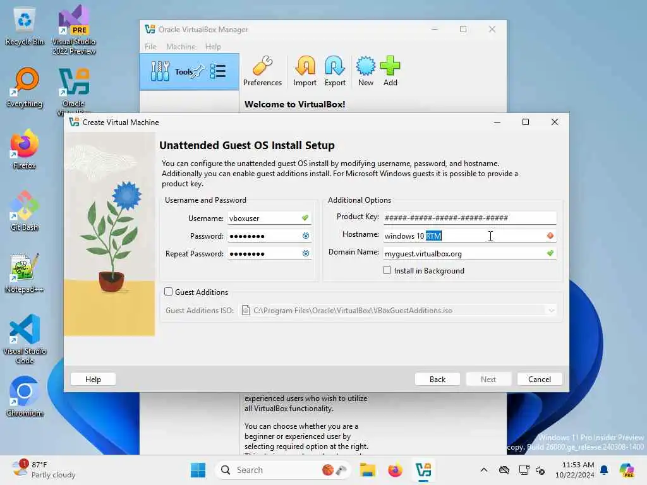Click the weather widget showing 87°F
The image size is (647, 485).
point(44,470)
